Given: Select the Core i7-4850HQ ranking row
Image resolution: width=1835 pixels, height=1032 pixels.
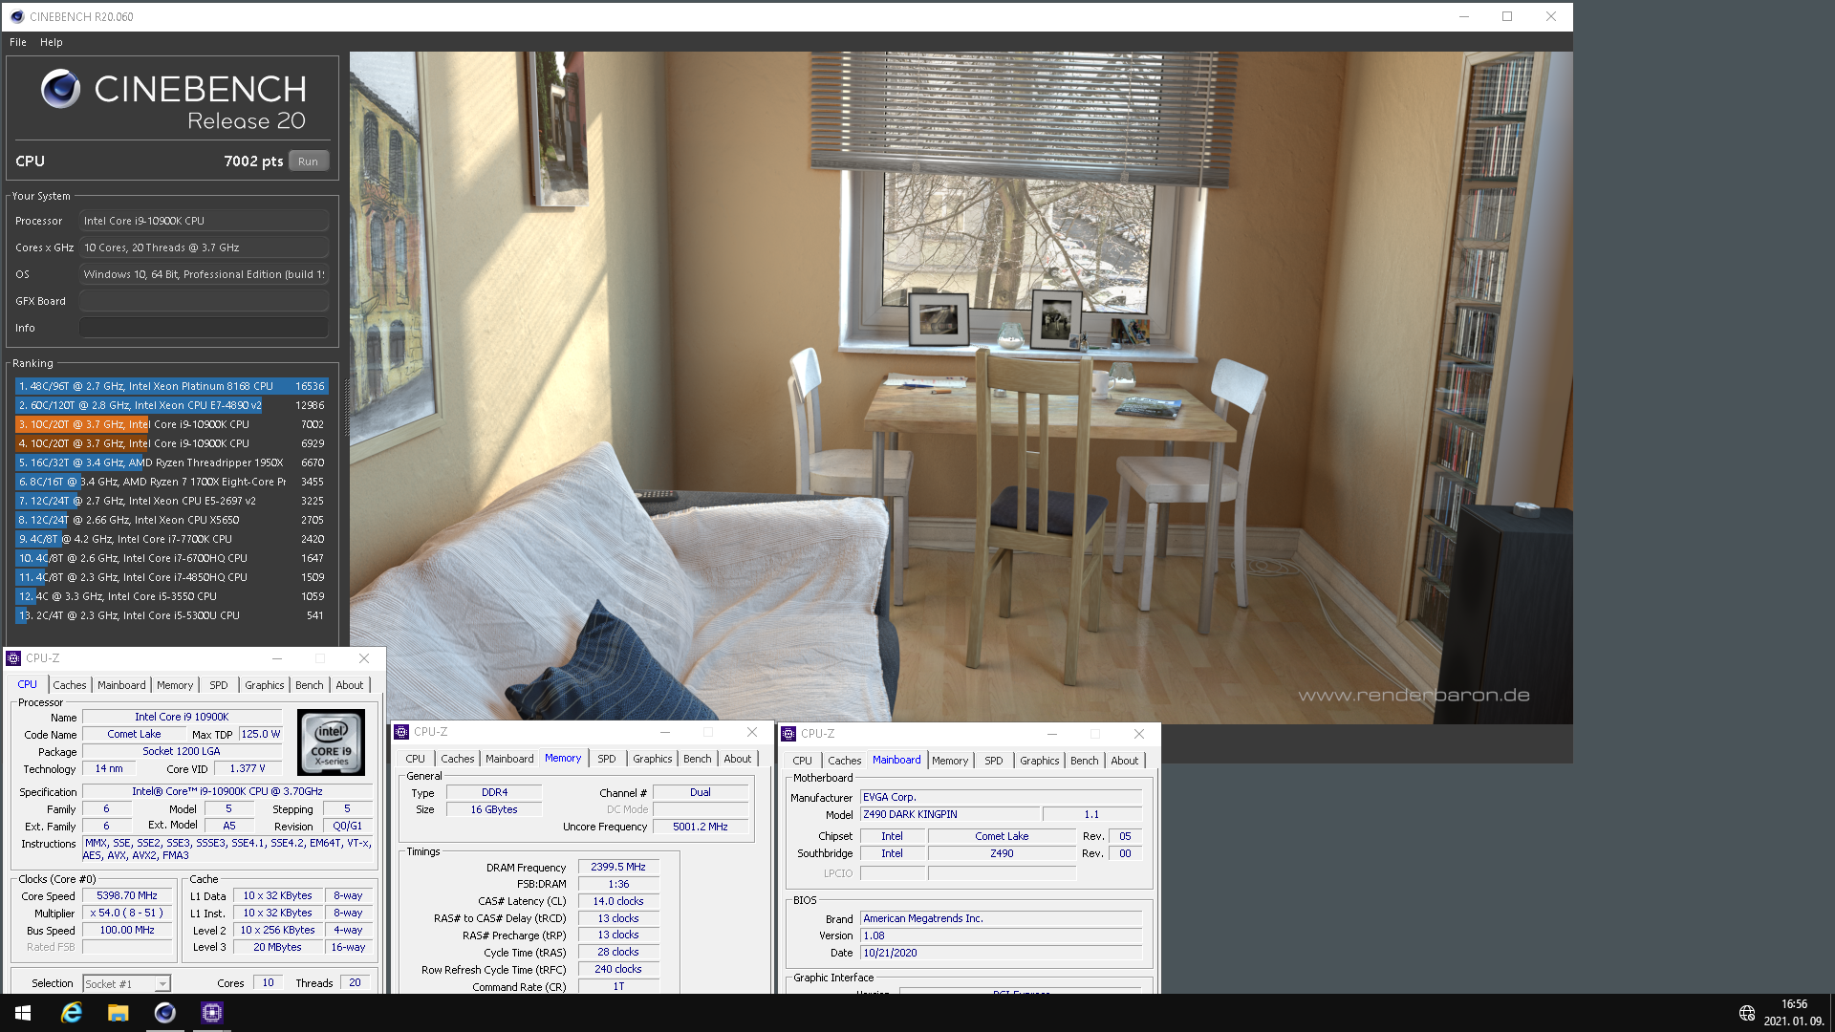Looking at the screenshot, I should tap(172, 577).
